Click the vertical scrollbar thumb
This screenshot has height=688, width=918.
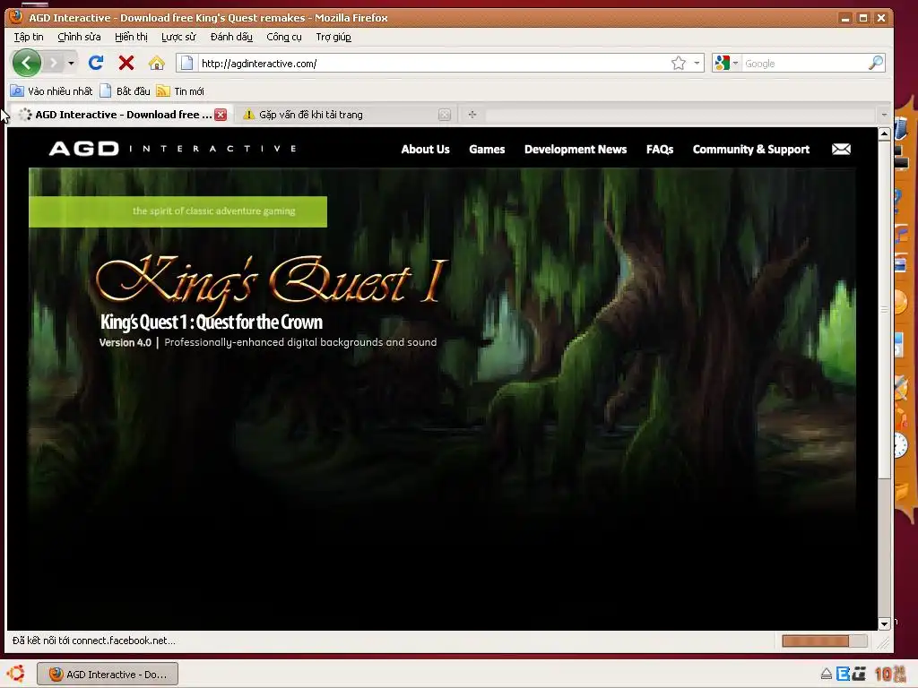pos(884,309)
